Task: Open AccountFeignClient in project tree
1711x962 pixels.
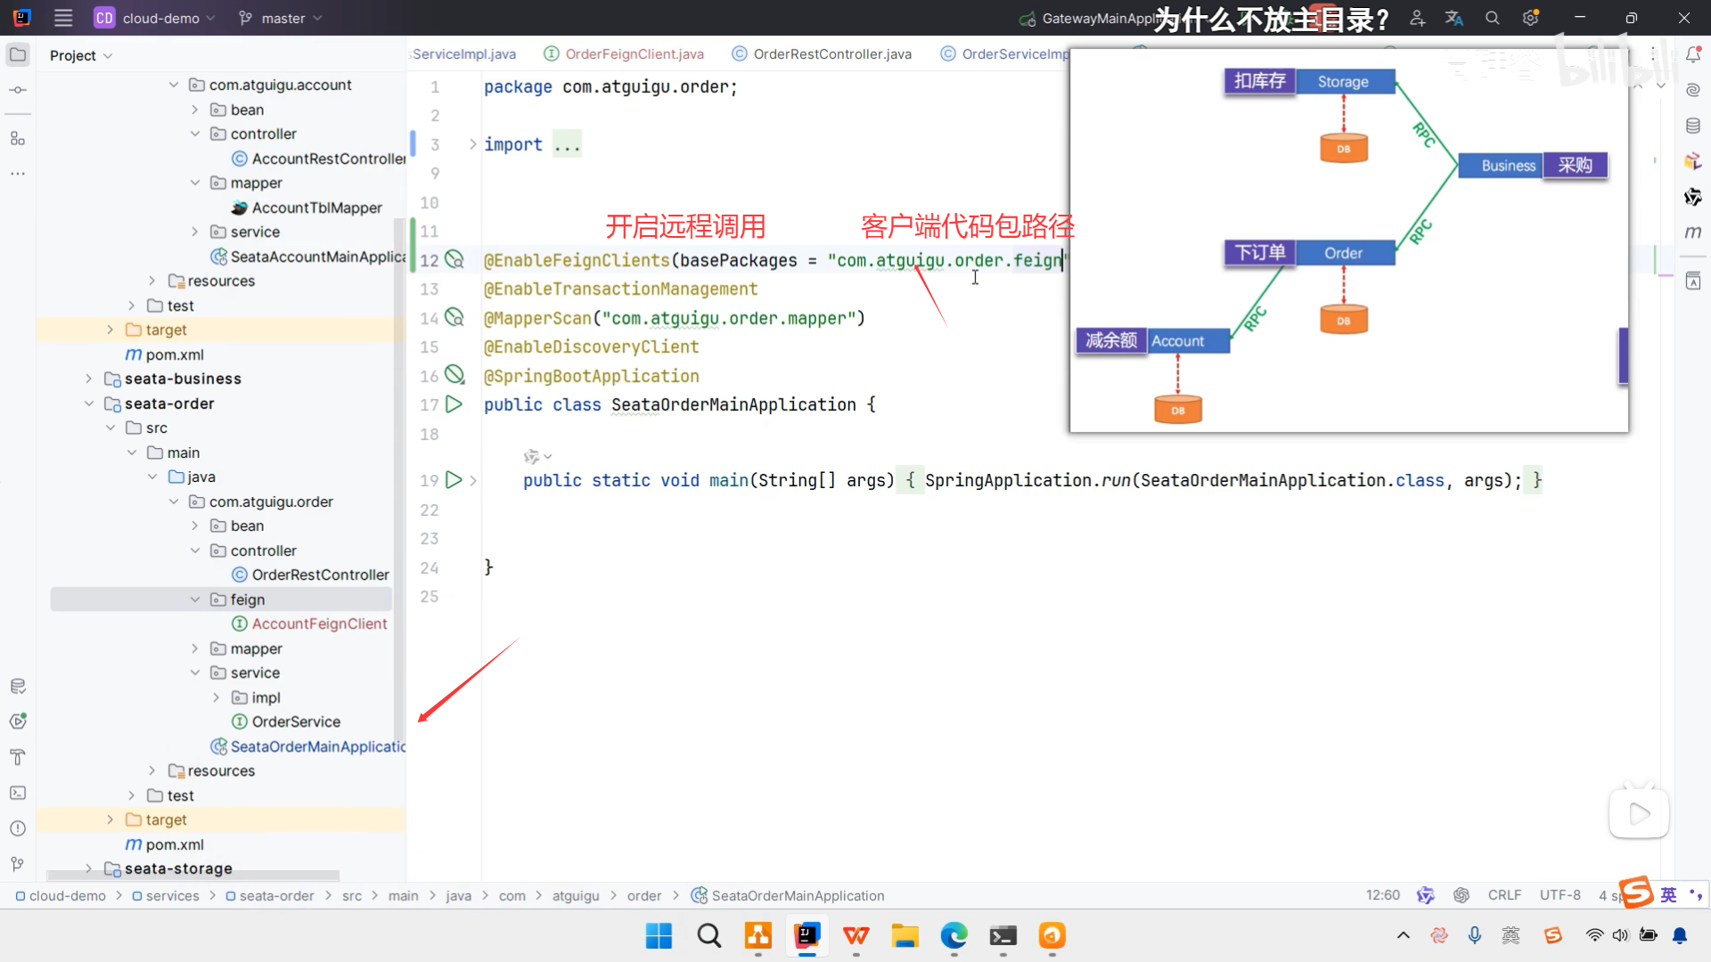Action: 319,624
